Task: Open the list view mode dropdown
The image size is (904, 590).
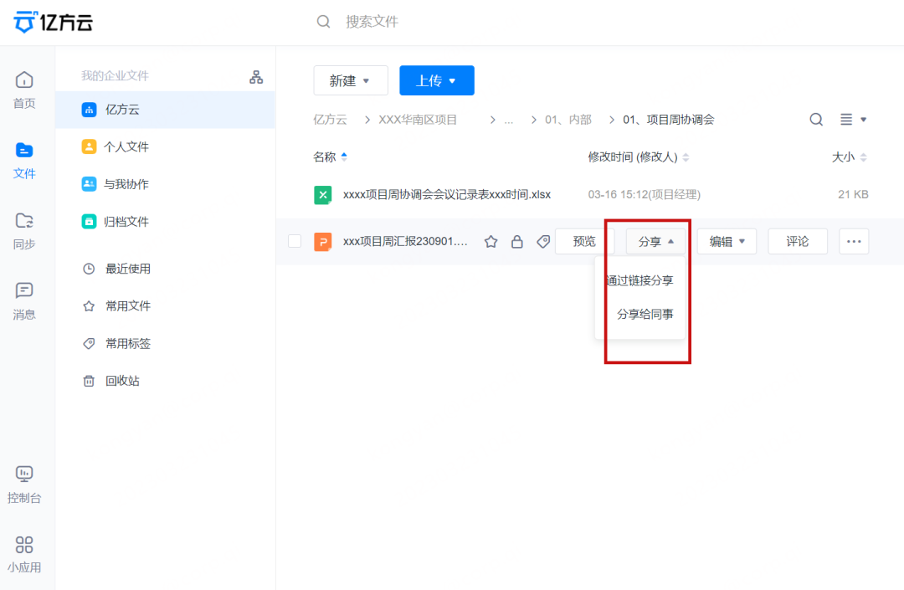Action: [x=853, y=120]
